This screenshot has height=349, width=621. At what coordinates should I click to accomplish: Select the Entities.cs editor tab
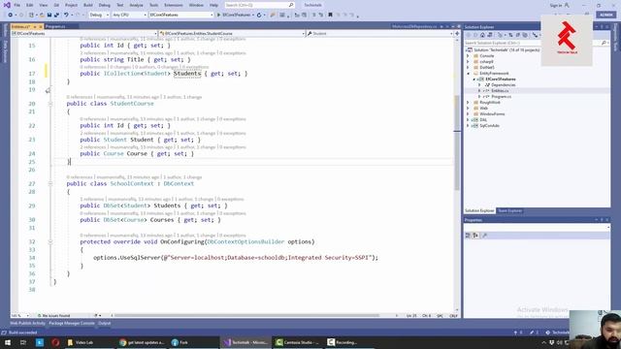point(21,26)
